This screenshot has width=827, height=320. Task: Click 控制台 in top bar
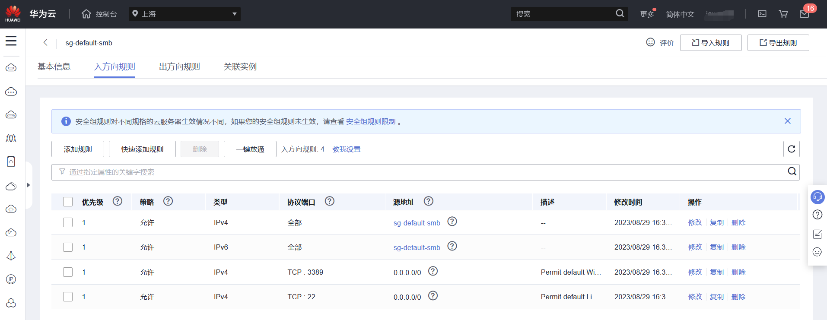tap(106, 14)
